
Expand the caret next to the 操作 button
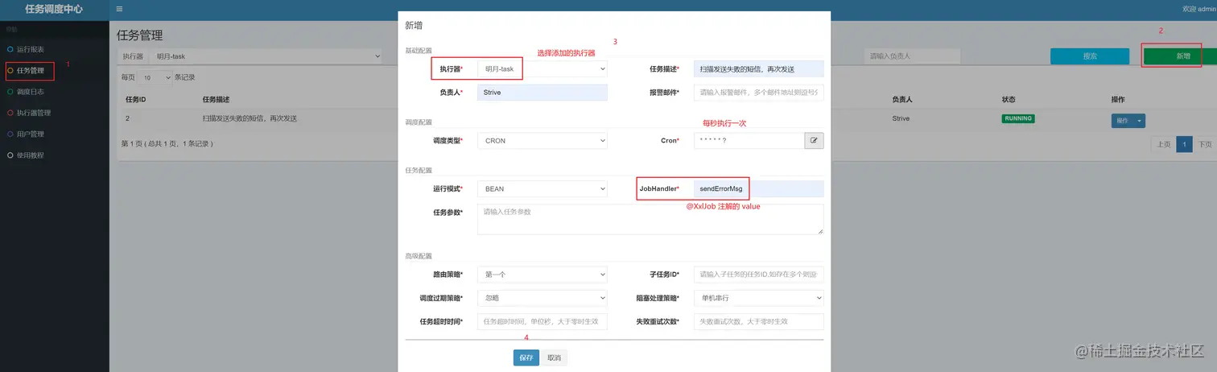pyautogui.click(x=1139, y=121)
